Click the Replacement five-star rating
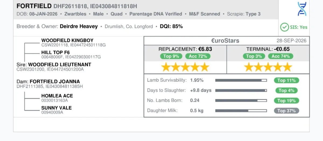 [x=185, y=67]
